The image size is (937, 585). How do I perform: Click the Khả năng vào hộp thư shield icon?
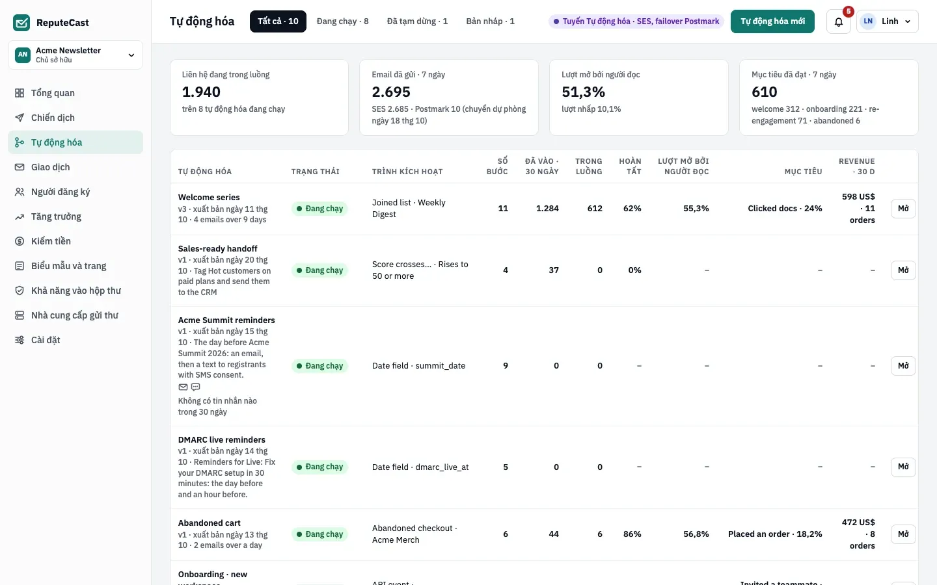click(x=20, y=291)
